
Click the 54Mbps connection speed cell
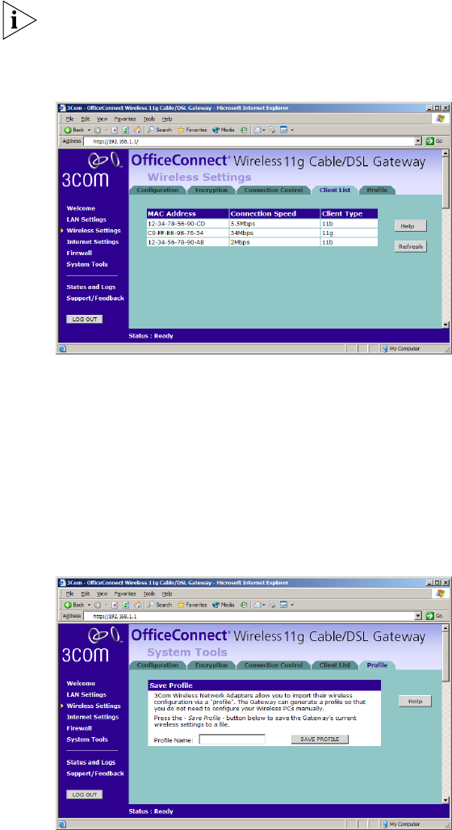274,233
